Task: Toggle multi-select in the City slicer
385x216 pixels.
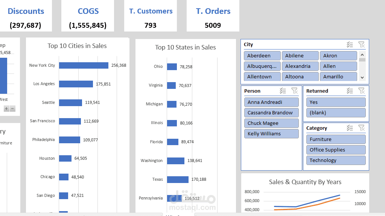Action: [x=350, y=45]
